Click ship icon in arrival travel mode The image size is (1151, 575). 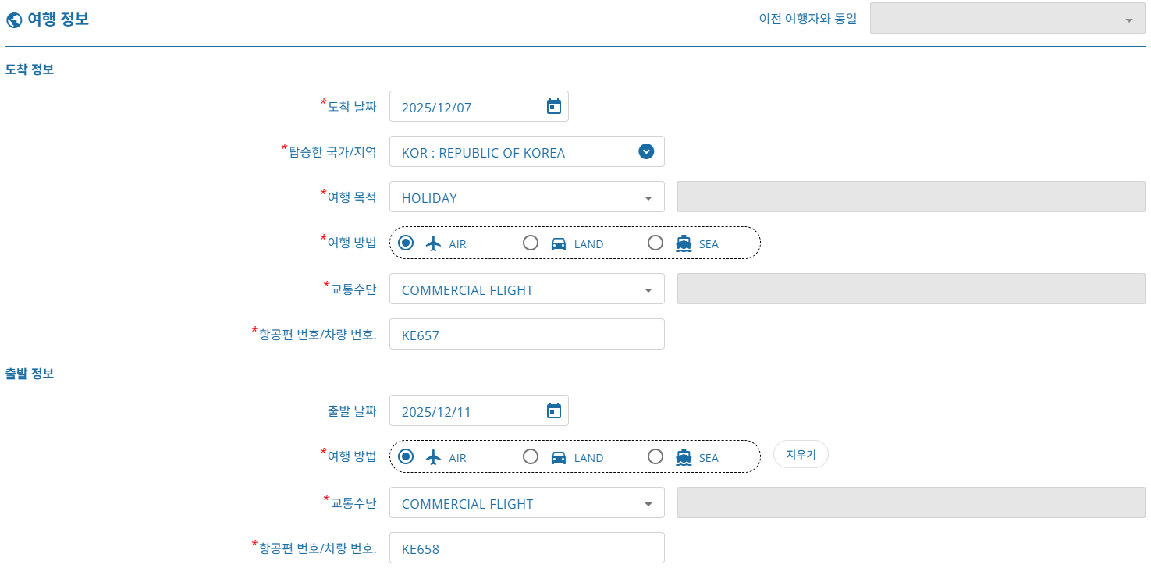684,243
